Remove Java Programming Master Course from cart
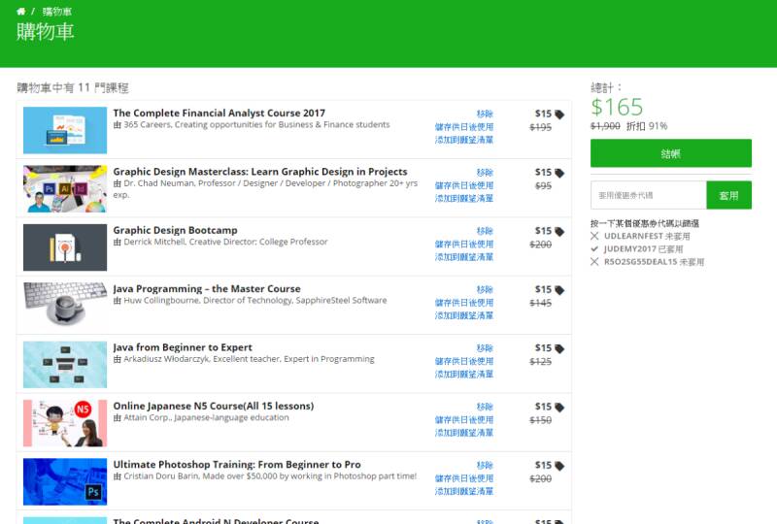This screenshot has height=524, width=777. click(x=485, y=289)
